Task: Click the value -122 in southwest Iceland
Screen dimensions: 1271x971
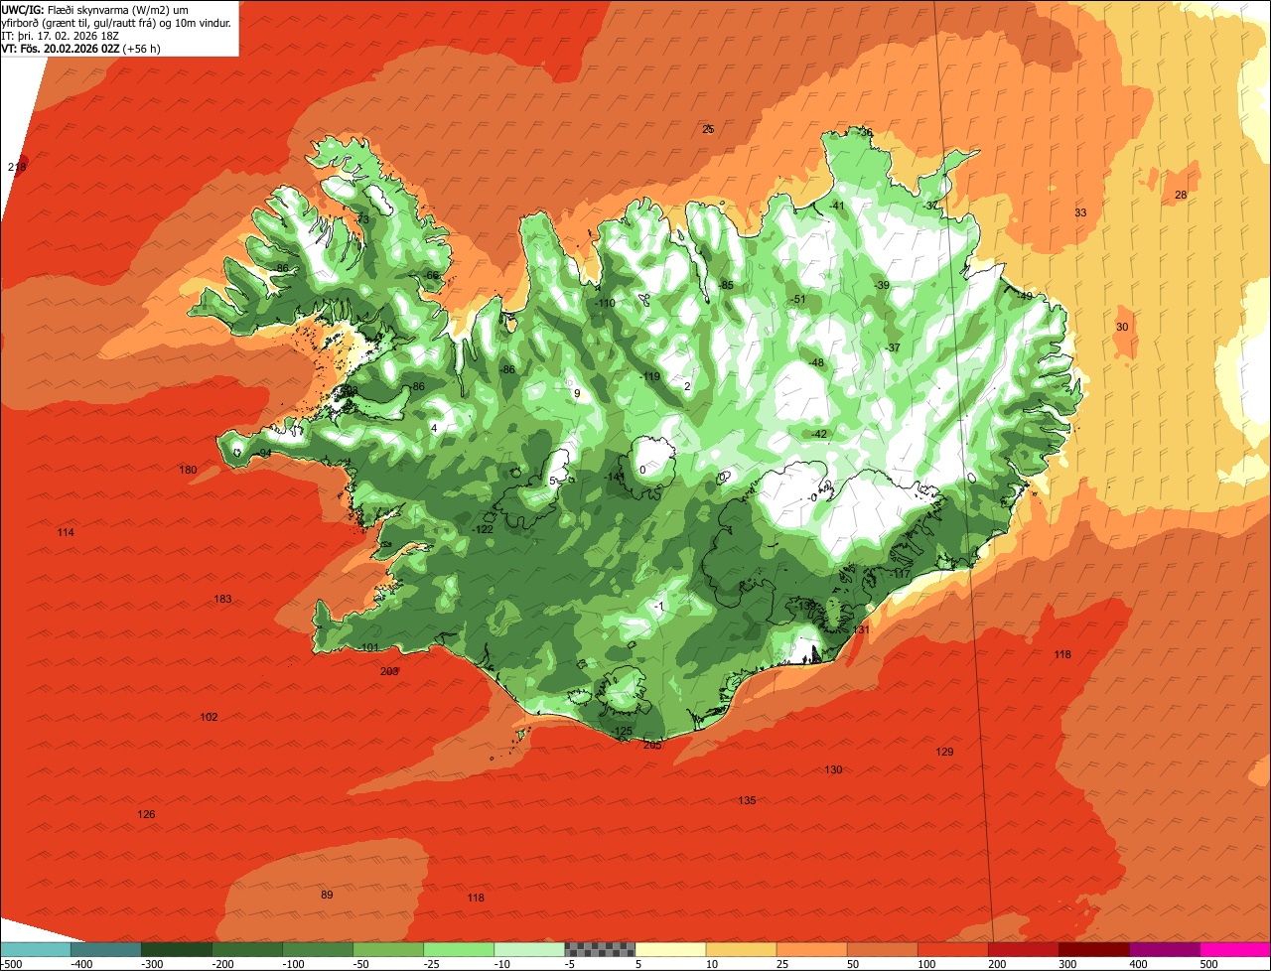Action: (x=483, y=529)
